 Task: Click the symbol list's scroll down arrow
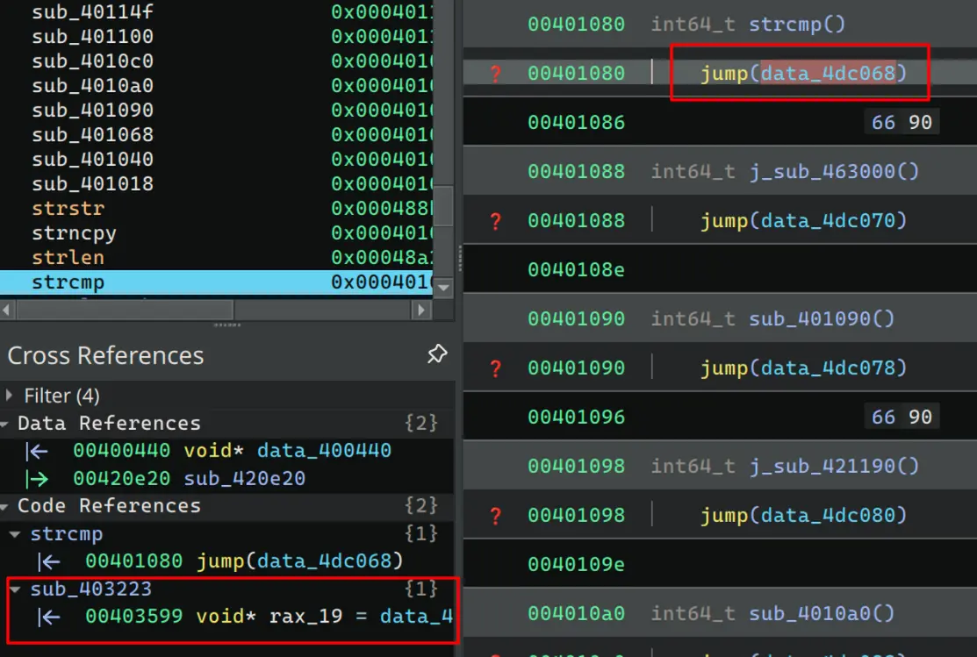tap(444, 287)
